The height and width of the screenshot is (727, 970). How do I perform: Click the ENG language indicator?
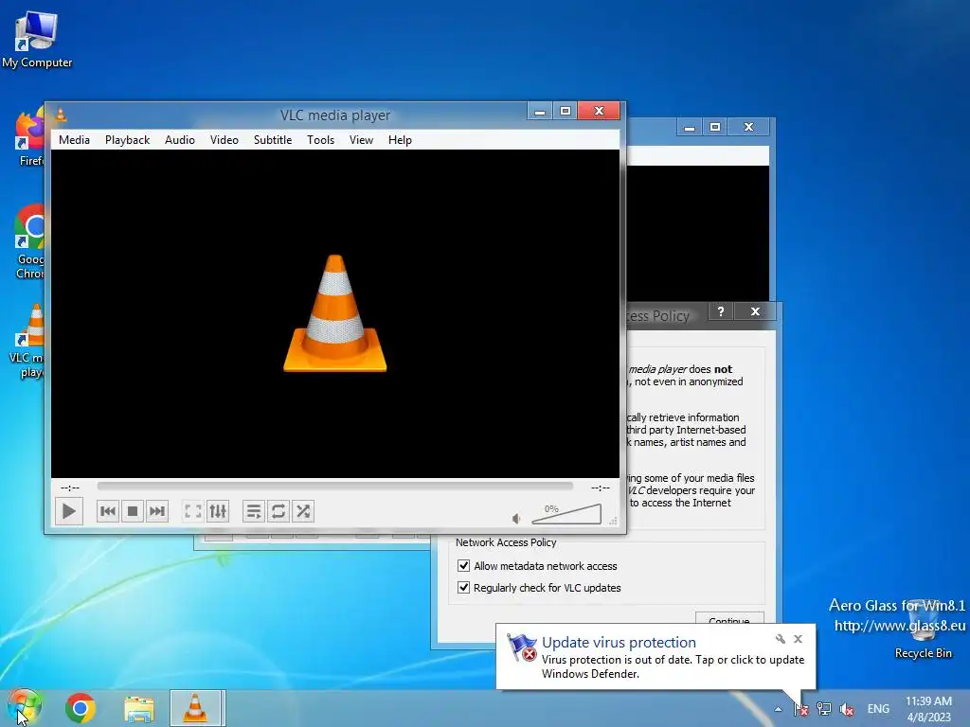tap(878, 709)
